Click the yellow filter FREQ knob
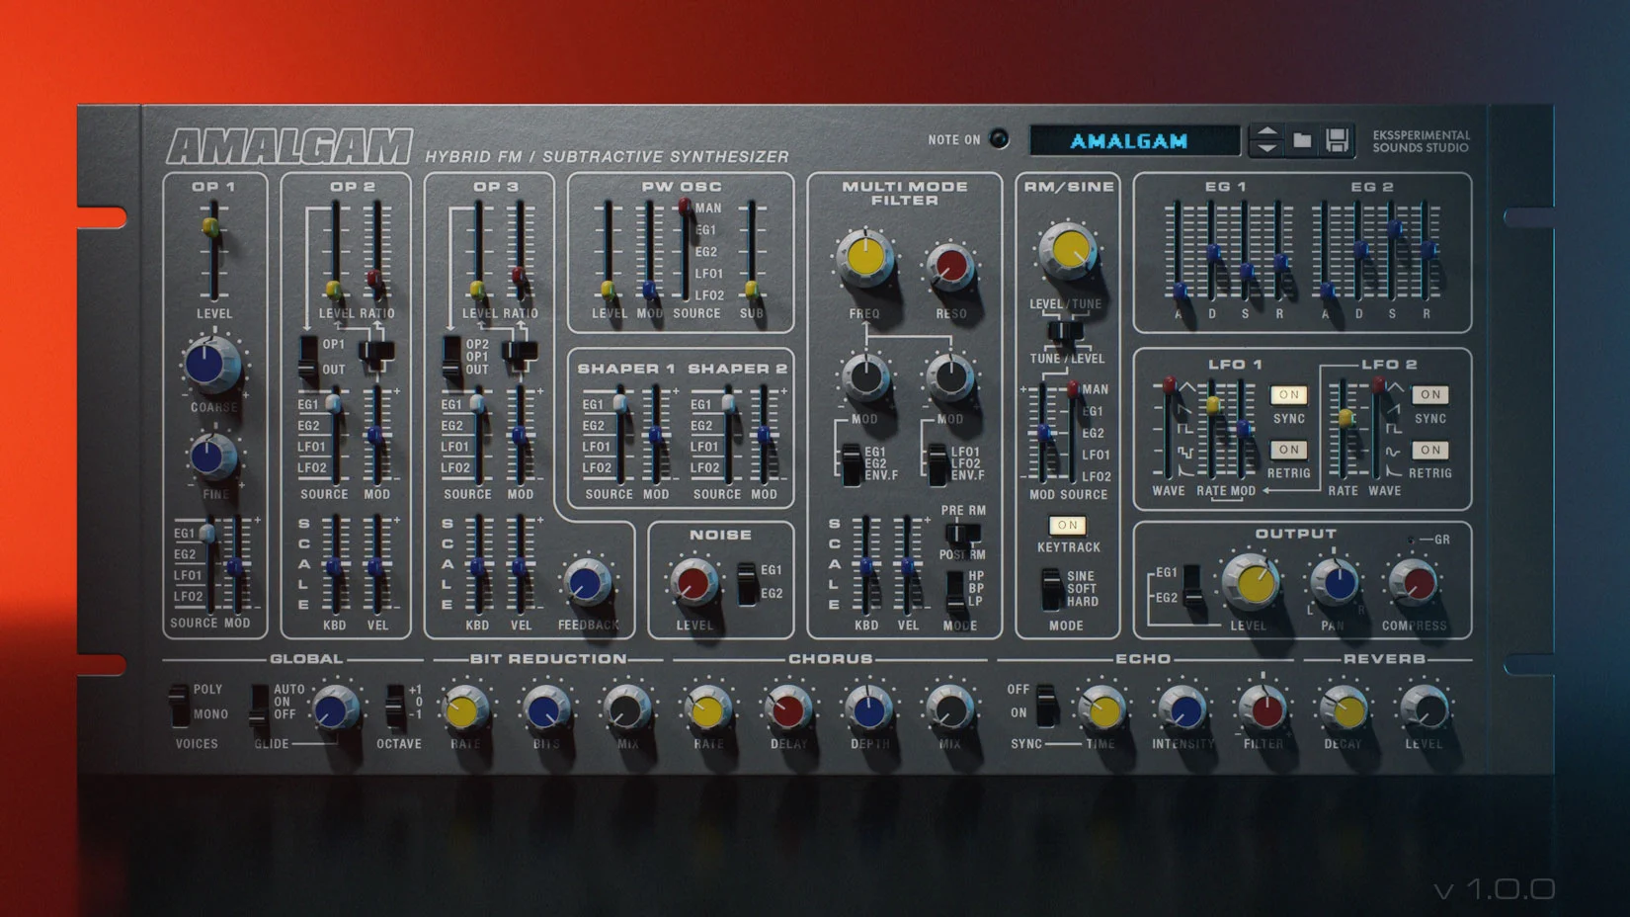1630x917 pixels. pyautogui.click(x=864, y=257)
